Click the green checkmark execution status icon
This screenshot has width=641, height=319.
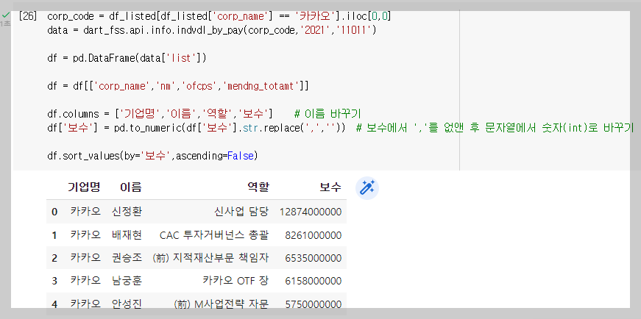[6, 15]
